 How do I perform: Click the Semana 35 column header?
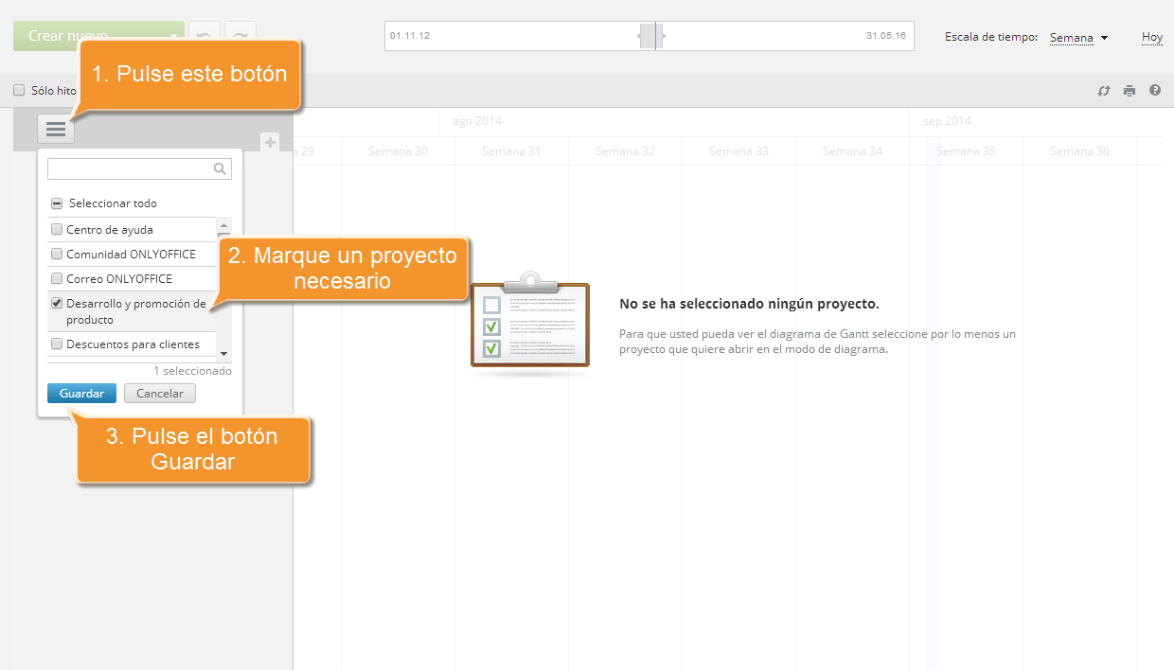pyautogui.click(x=966, y=151)
